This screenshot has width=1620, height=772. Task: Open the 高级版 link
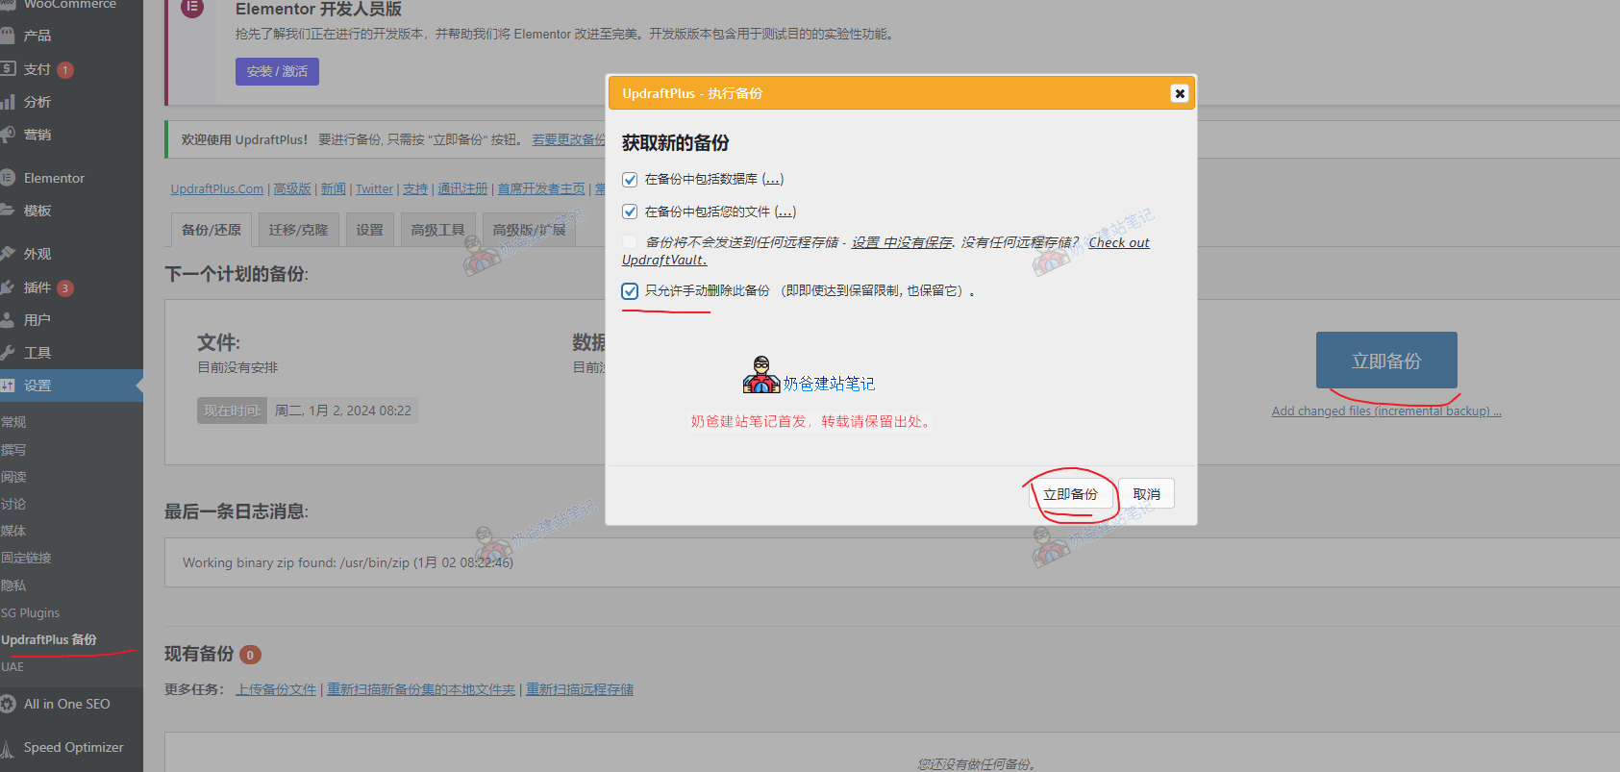[x=292, y=189]
